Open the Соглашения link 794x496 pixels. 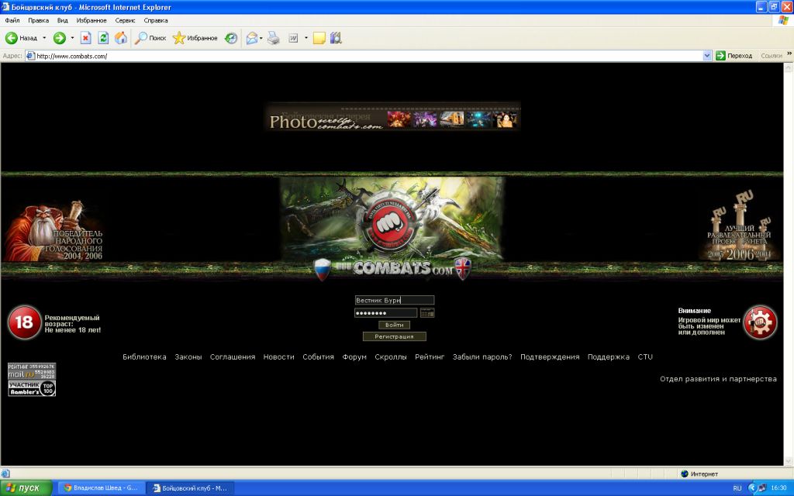click(x=233, y=356)
